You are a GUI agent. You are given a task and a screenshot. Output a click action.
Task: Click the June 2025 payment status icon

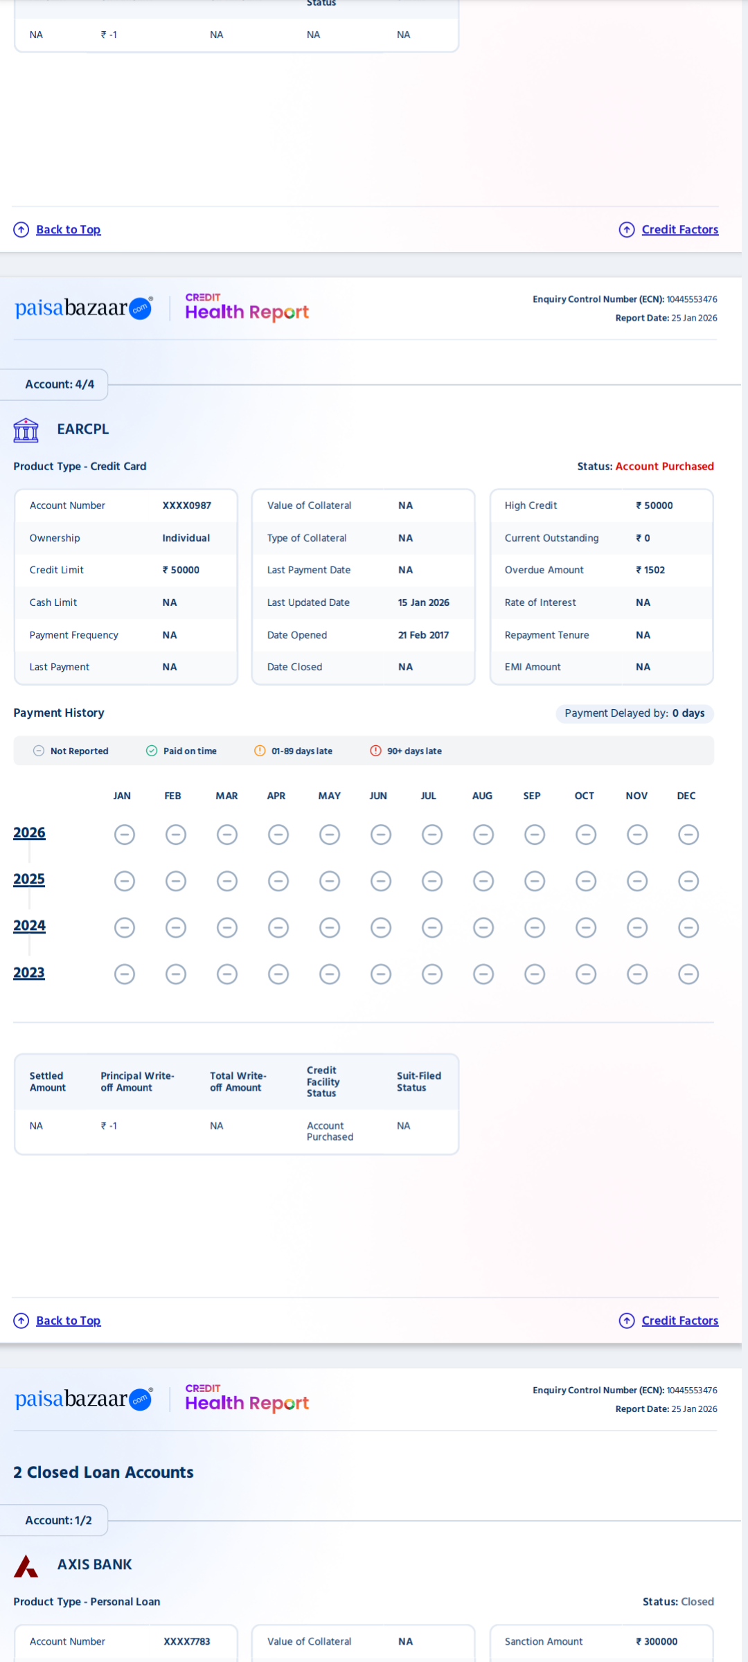click(x=381, y=881)
